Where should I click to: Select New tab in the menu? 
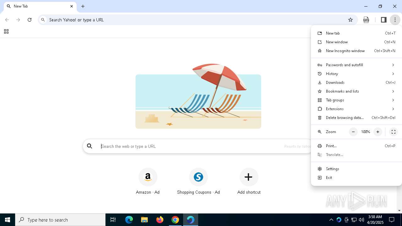click(356, 33)
